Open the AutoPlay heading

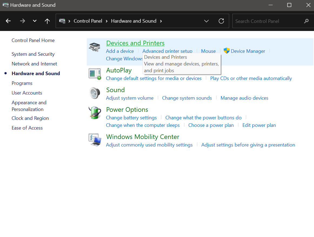[119, 70]
